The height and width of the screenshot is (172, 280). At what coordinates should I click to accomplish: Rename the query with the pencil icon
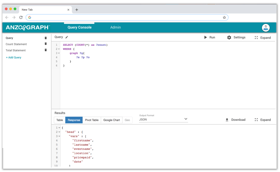coord(67,37)
